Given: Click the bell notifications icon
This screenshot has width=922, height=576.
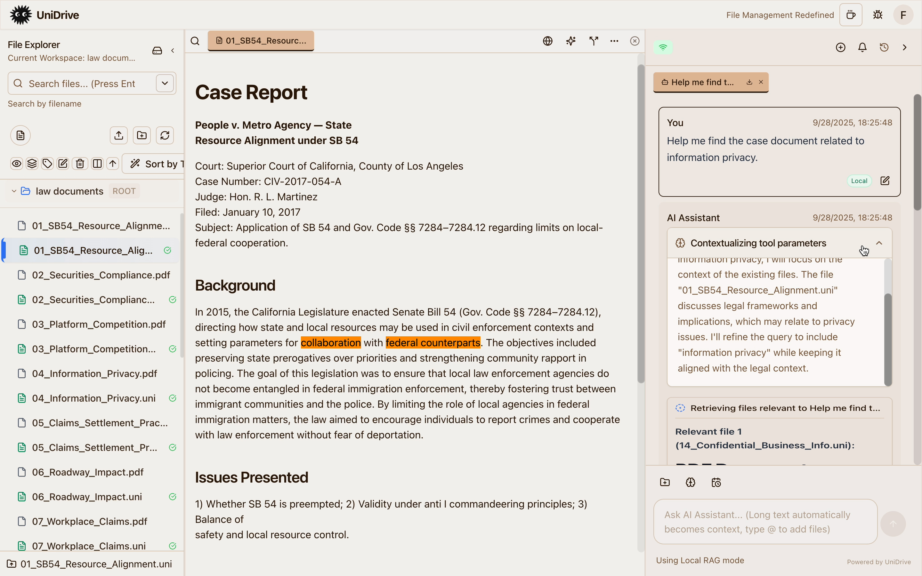Looking at the screenshot, I should click(862, 47).
